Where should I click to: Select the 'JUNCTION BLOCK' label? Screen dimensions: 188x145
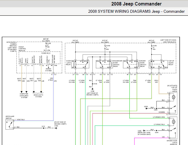(170, 42)
